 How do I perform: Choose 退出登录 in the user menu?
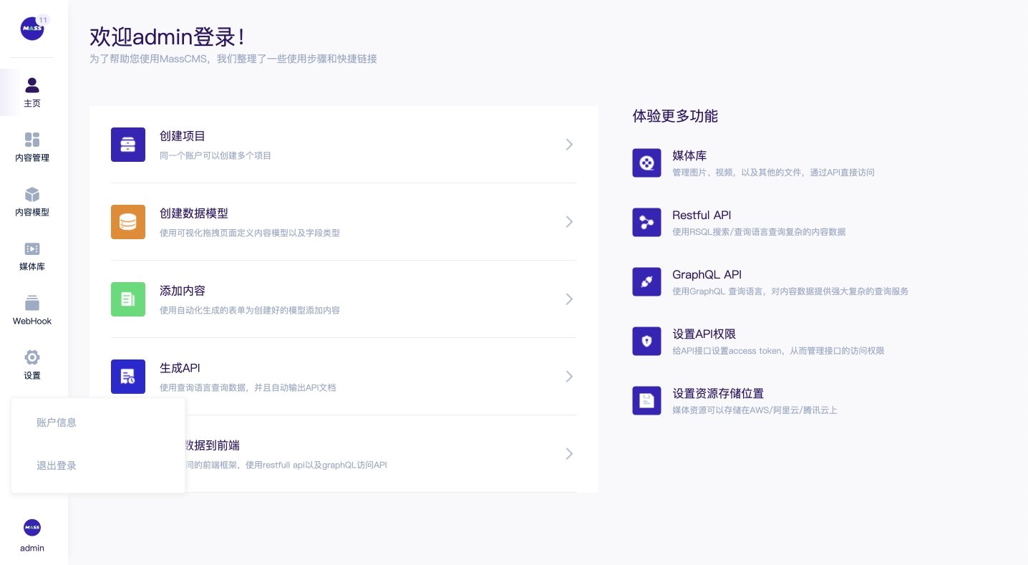click(x=57, y=465)
